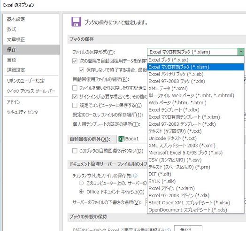Enable このブックの自動回復を行わない checkbox

(75, 151)
